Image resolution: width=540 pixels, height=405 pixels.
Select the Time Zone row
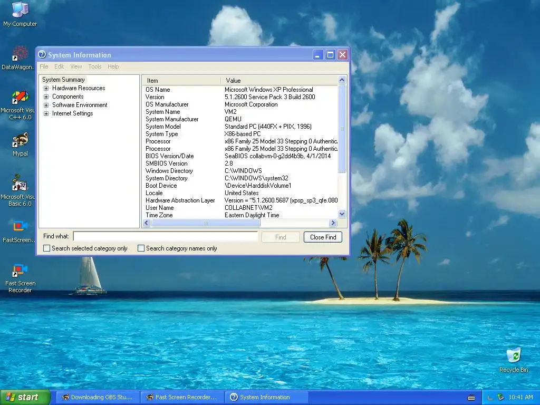pos(240,215)
